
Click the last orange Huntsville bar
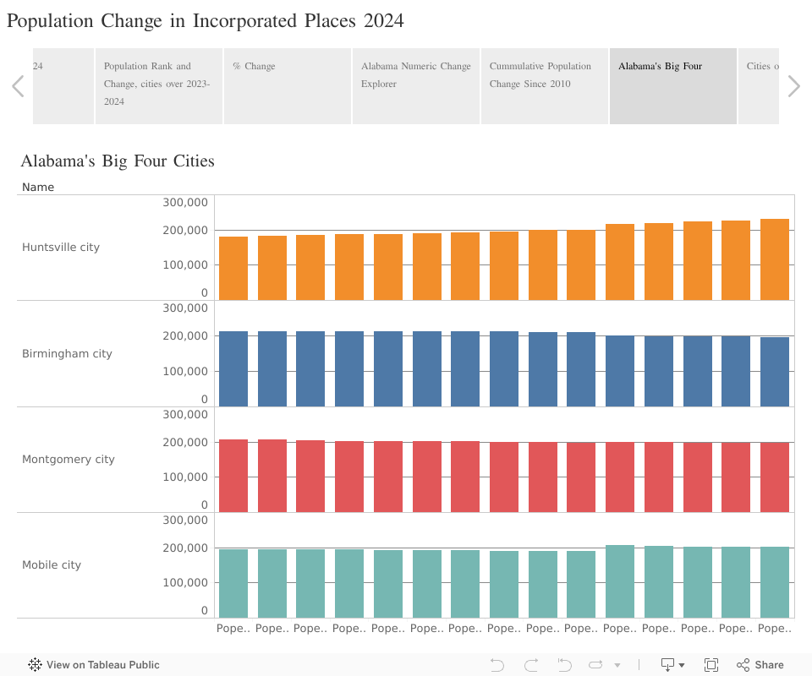coord(775,259)
